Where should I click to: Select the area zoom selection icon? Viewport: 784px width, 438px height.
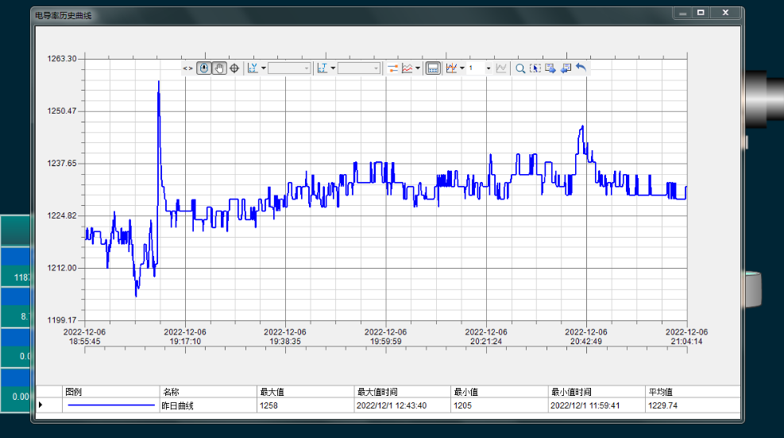click(535, 68)
